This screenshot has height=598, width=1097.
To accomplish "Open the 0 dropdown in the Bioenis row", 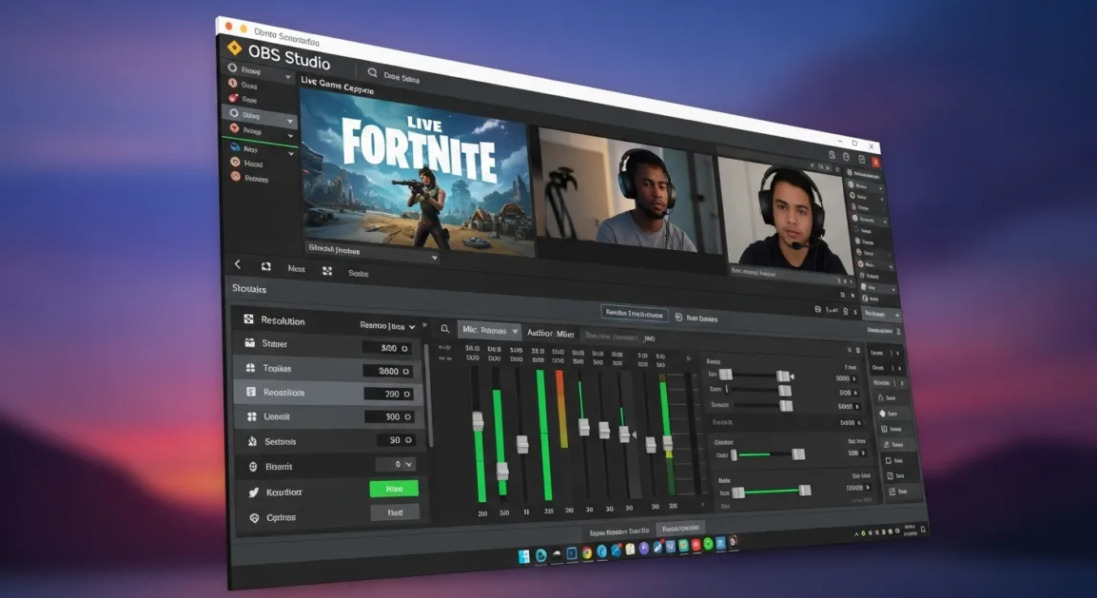I will [x=397, y=464].
